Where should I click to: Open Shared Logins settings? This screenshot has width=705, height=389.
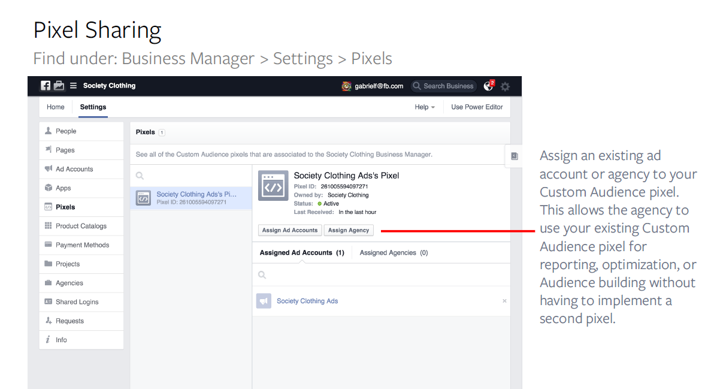(81, 301)
